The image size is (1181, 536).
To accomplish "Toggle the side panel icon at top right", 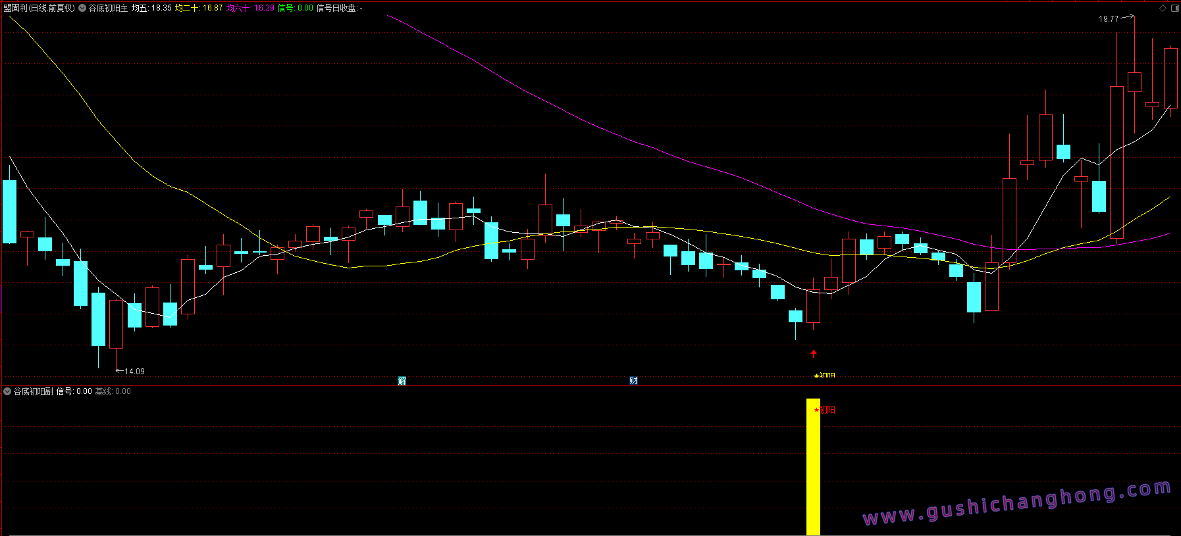I will 1174,8.
